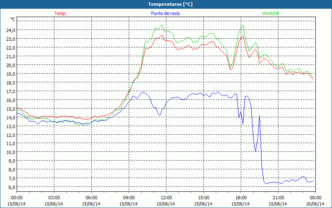Click the 00:00 label above 16/06/14
Screen dimensions: 332x208
point(315,198)
